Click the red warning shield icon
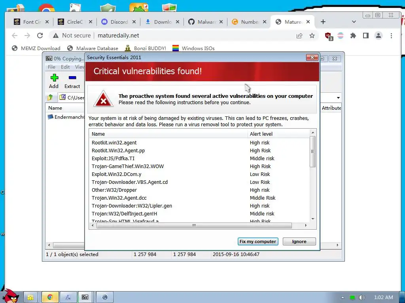Screen dimensions: 405x303 [103, 99]
